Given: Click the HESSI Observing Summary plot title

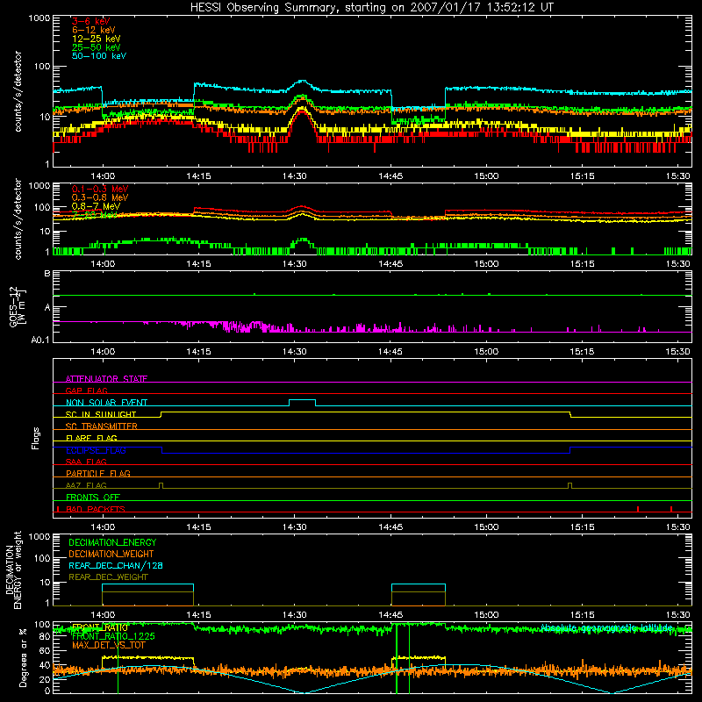Looking at the screenshot, I should coord(371,7).
